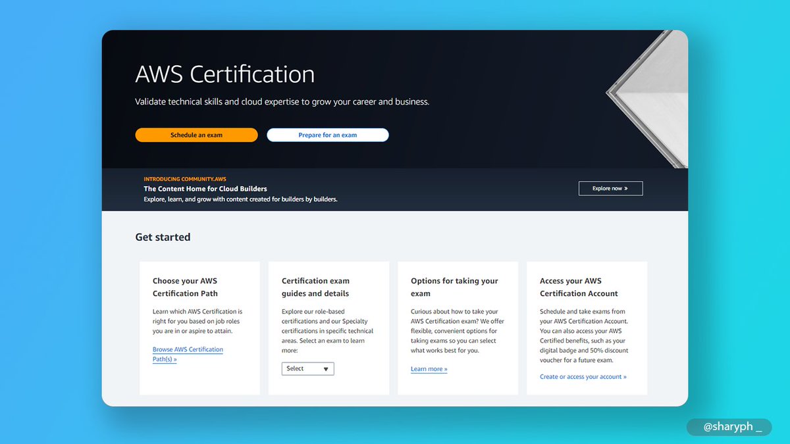Click text starting Explore, learn, and grow
This screenshot has width=790, height=444.
240,199
